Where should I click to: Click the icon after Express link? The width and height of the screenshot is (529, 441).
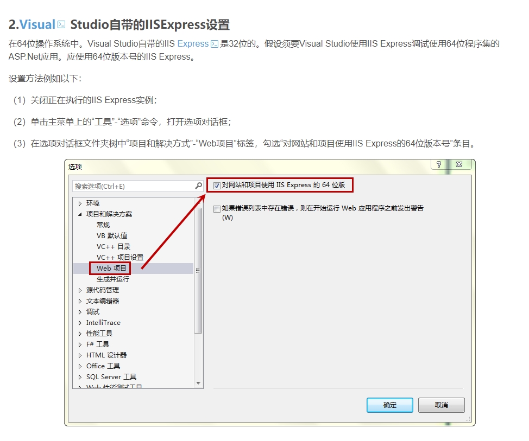point(215,44)
